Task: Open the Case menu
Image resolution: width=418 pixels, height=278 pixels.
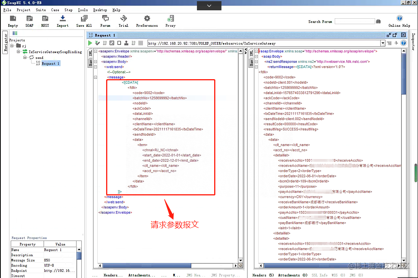Action: tap(55, 10)
